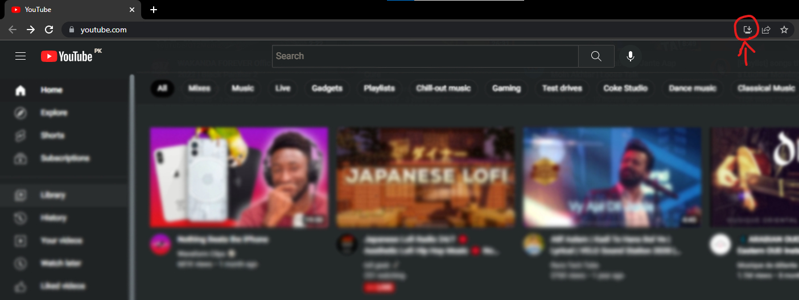This screenshot has width=799, height=300.
Task: Open the Japanese Lofi video thumbnail
Action: (x=426, y=177)
